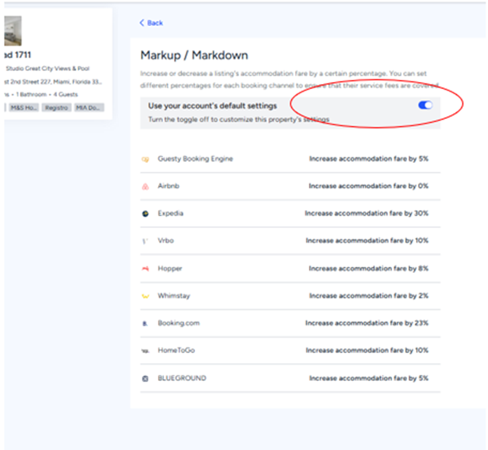The image size is (488, 450).
Task: Click the 2nd Street 227, Miami address line
Action: 53,82
